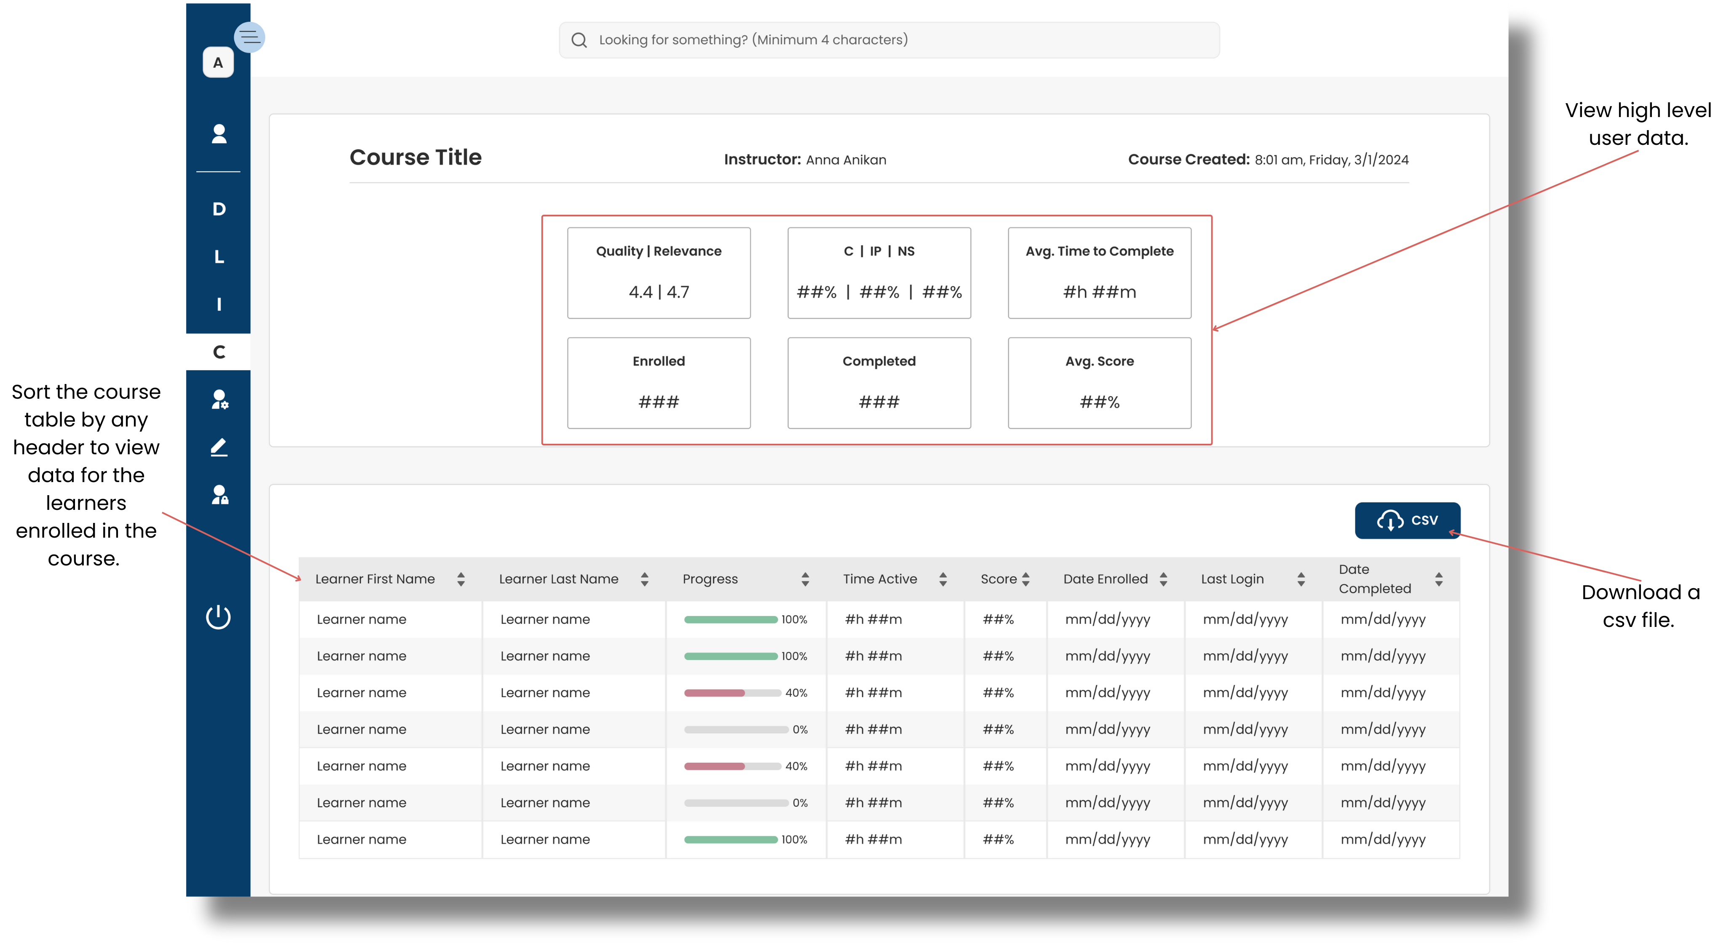Click the A logo box in sidebar
1729x949 pixels.
218,62
